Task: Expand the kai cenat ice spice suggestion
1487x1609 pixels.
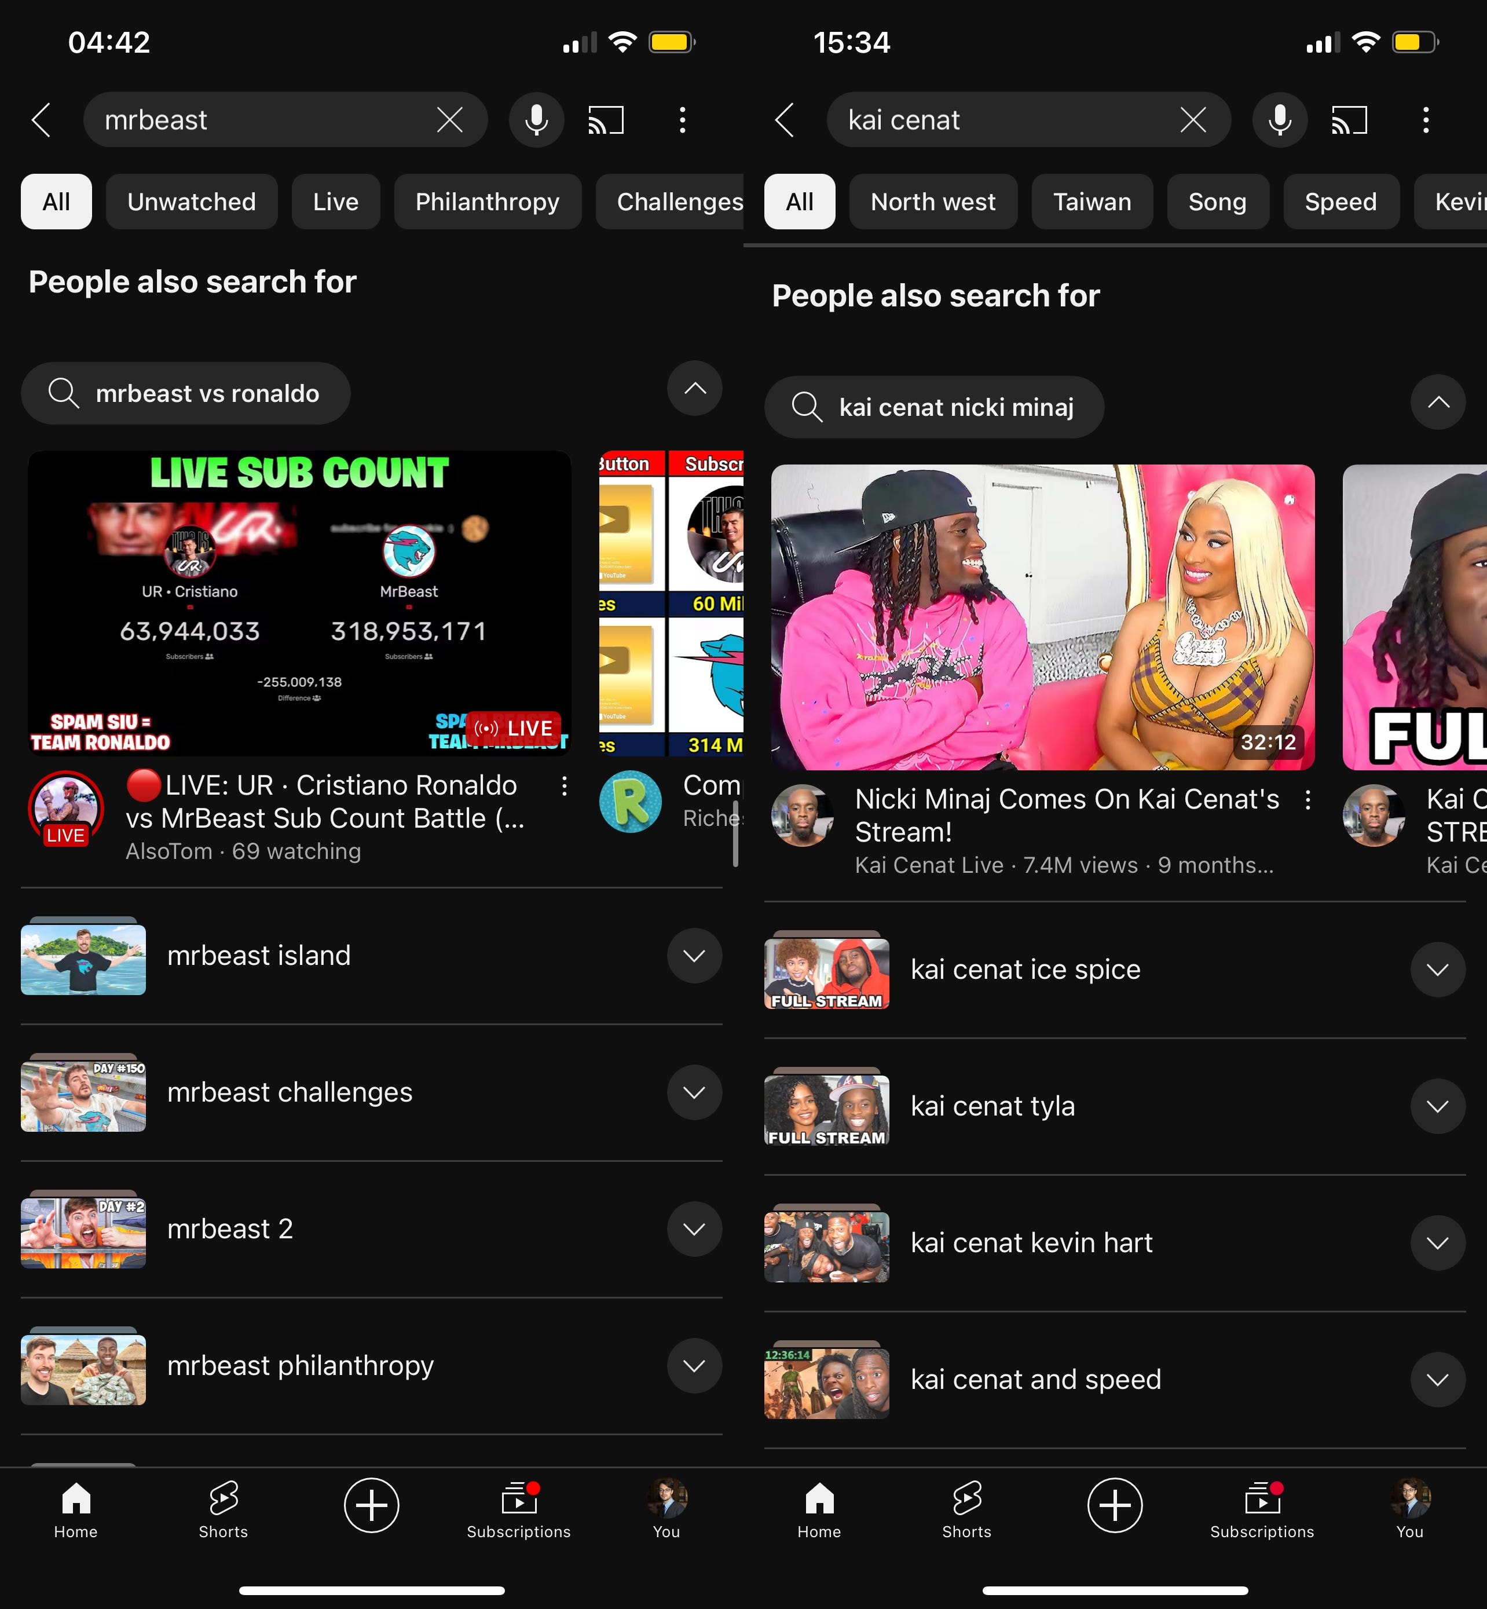Action: 1438,969
